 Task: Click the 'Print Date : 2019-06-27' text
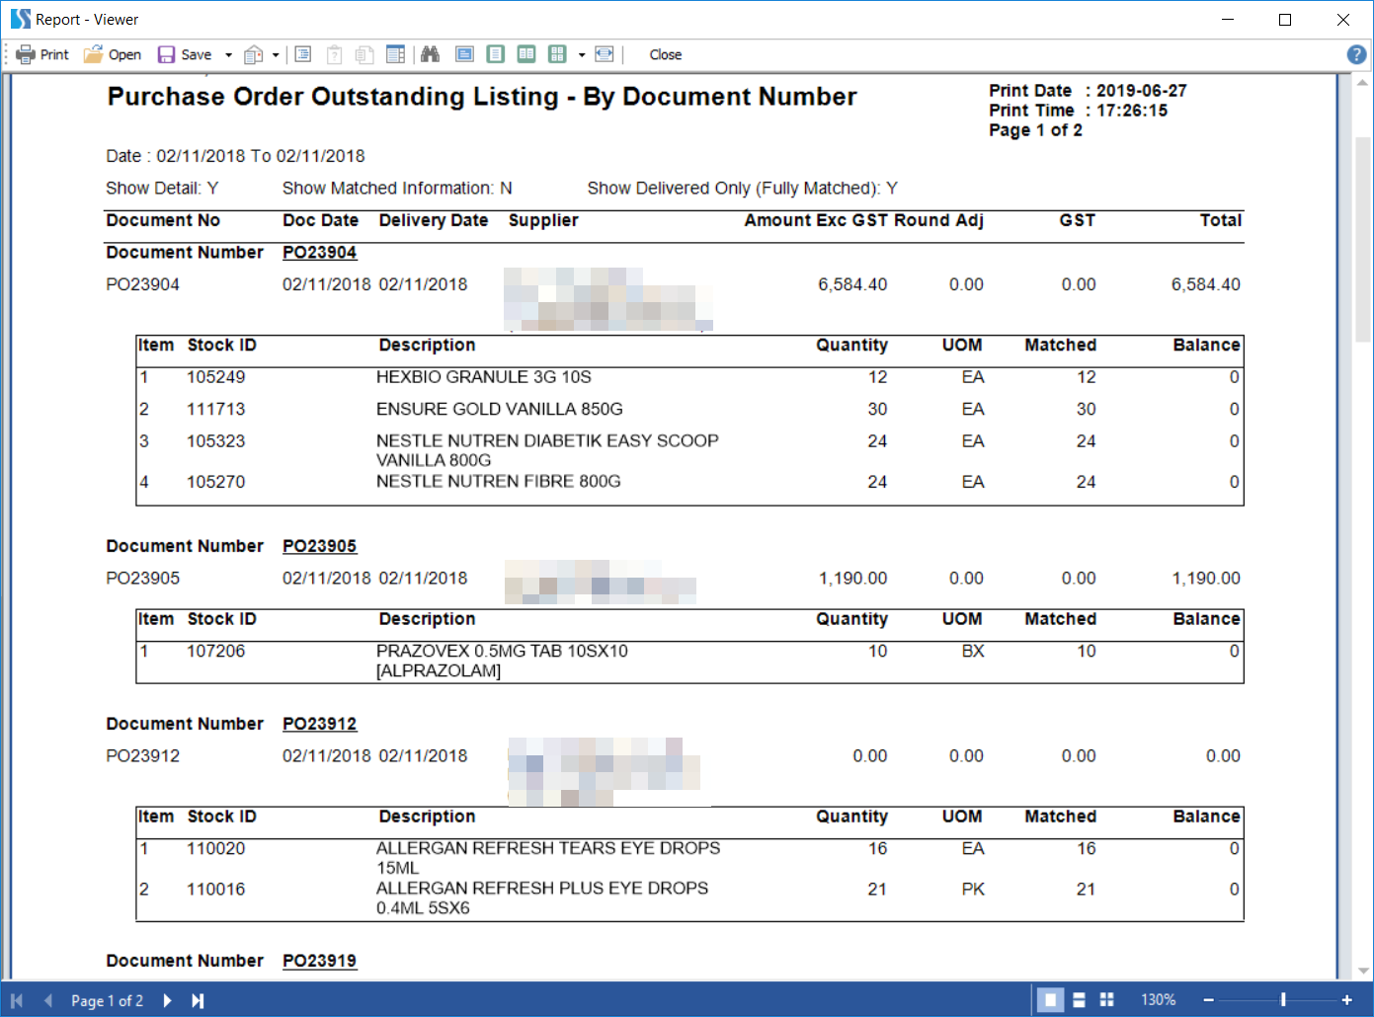tap(1088, 91)
